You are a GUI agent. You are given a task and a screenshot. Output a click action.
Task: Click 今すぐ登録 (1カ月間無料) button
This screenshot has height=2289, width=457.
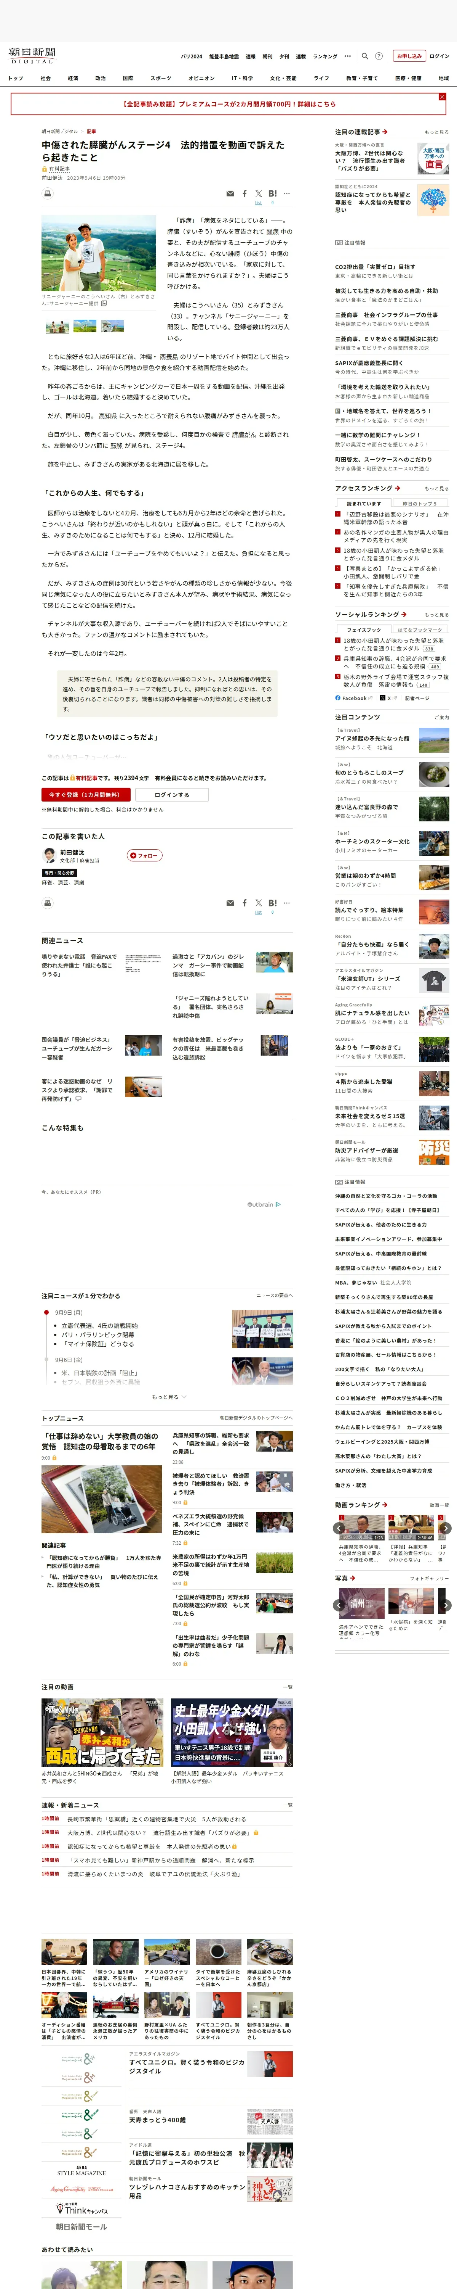[x=86, y=794]
